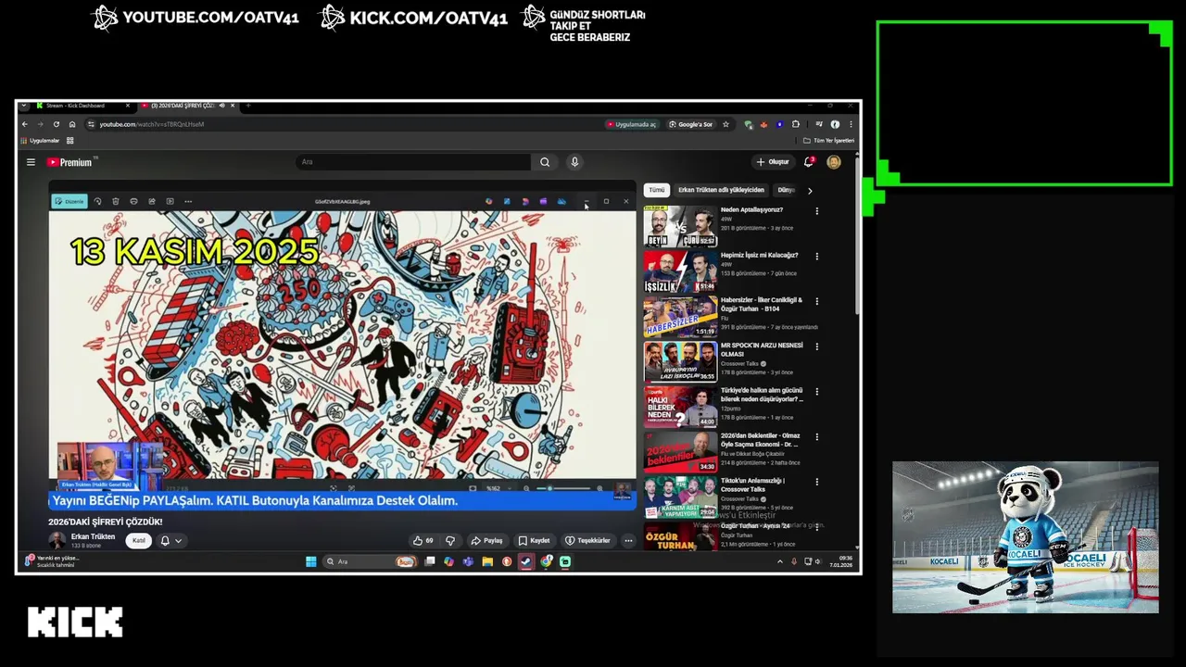Viewport: 1186px width, 667px height.
Task: Click the YouTube search magnifier button
Action: pos(545,162)
